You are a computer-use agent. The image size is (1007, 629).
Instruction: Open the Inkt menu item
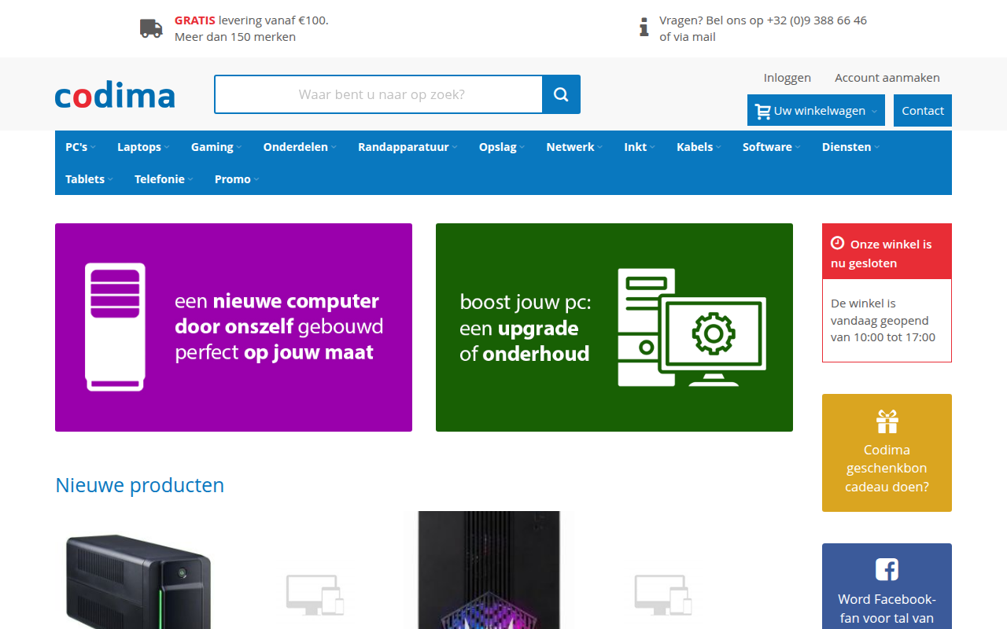(640, 147)
